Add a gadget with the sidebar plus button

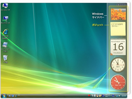click(x=118, y=5)
